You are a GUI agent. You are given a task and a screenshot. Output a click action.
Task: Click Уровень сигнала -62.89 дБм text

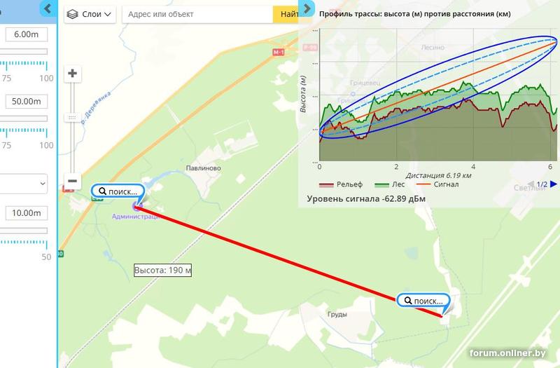pos(366,199)
